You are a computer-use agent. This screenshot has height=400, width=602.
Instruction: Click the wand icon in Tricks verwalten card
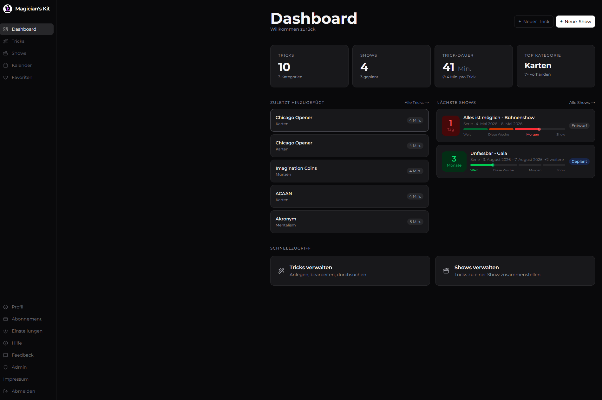click(x=281, y=271)
